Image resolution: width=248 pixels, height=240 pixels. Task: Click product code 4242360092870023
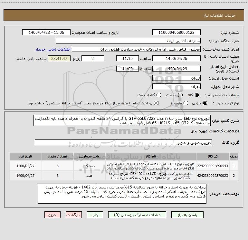pos(213,176)
